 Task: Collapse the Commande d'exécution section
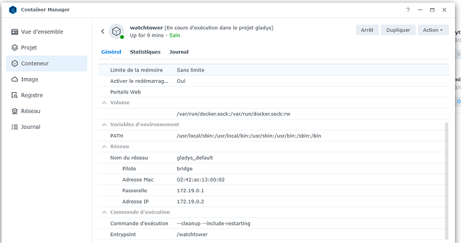104,212
